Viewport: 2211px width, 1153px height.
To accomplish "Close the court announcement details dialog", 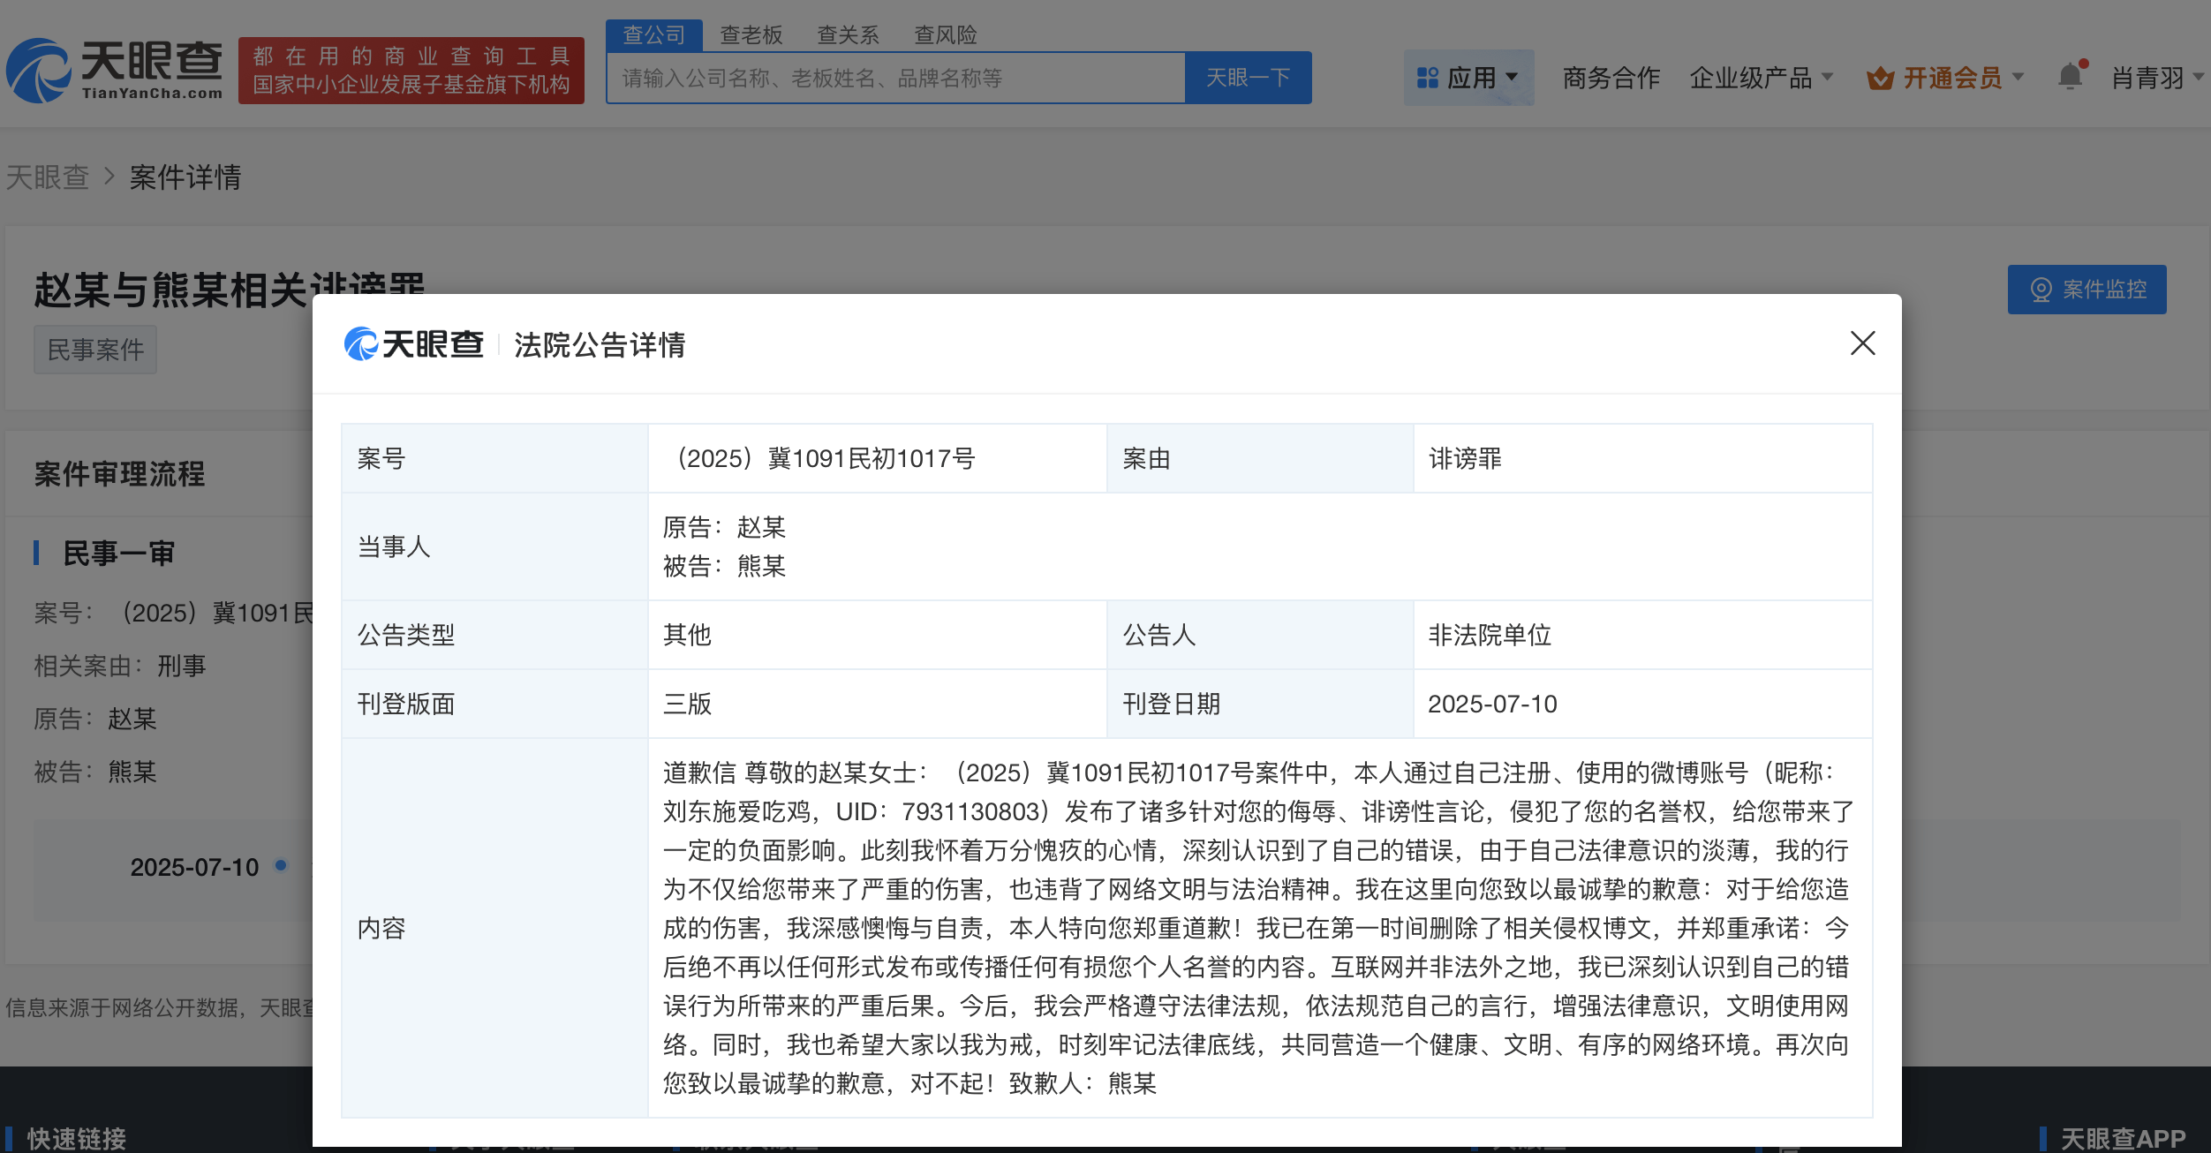I will 1862,343.
